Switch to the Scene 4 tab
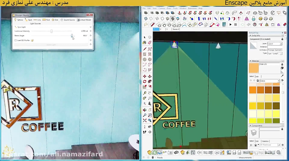The image size is (289, 161). 176,29
